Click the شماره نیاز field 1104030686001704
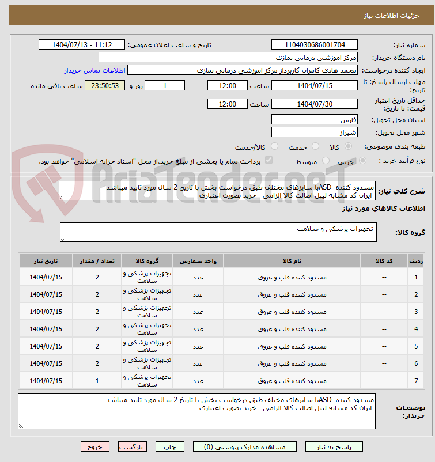 315,45
